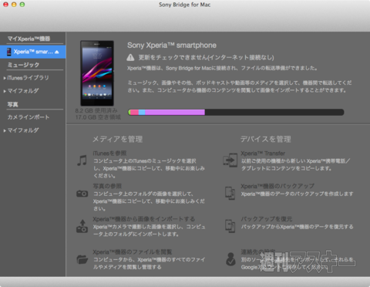Click the restore backup icon

(x=230, y=226)
